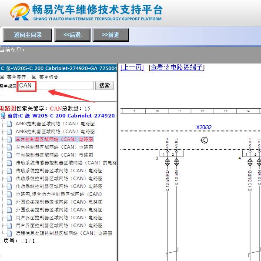Click grid column 10 in diagram ruler
This screenshot has height=261, width=261.
point(157,111)
